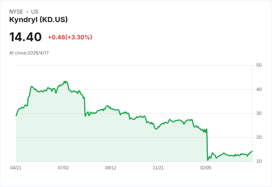Viewport: 272px width, 187px height.
Task: Click the Kyndryl (KD.US) stock title
Action: 38,20
